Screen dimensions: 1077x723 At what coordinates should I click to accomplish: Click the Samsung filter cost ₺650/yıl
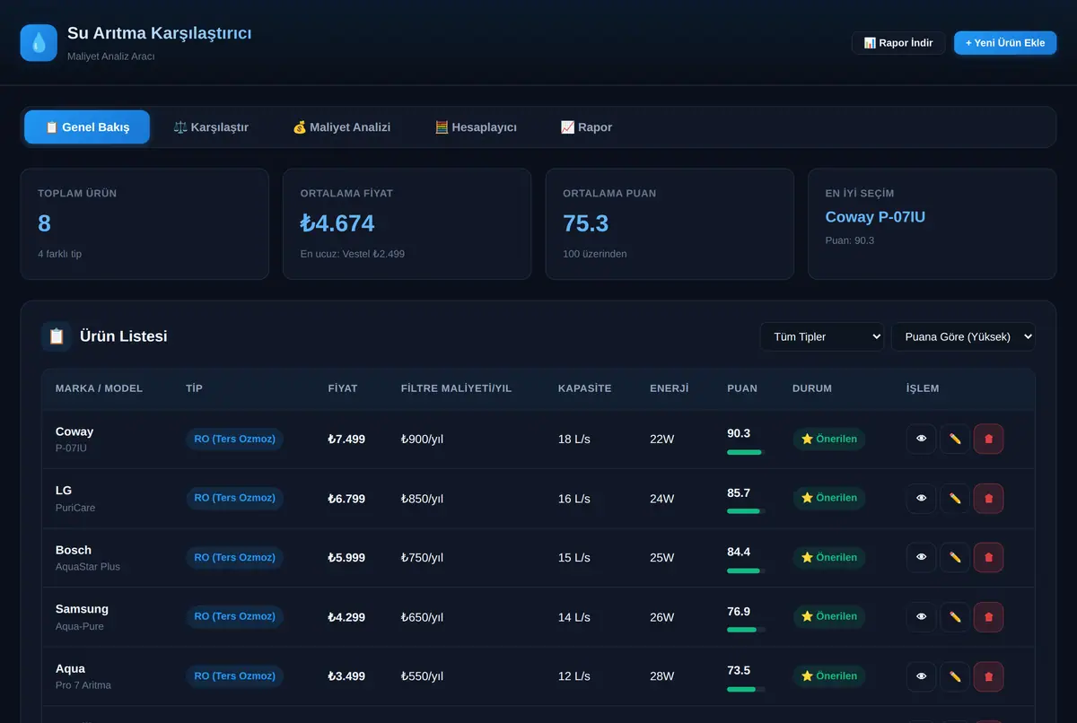(x=422, y=617)
